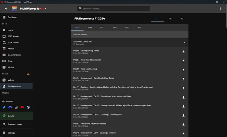Select the 2019 year tab
Image resolution: width=227 pixels, height=137 pixels.
[139, 27]
